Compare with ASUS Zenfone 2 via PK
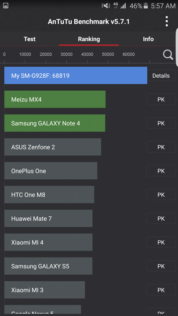178x316 pixels. [x=161, y=147]
